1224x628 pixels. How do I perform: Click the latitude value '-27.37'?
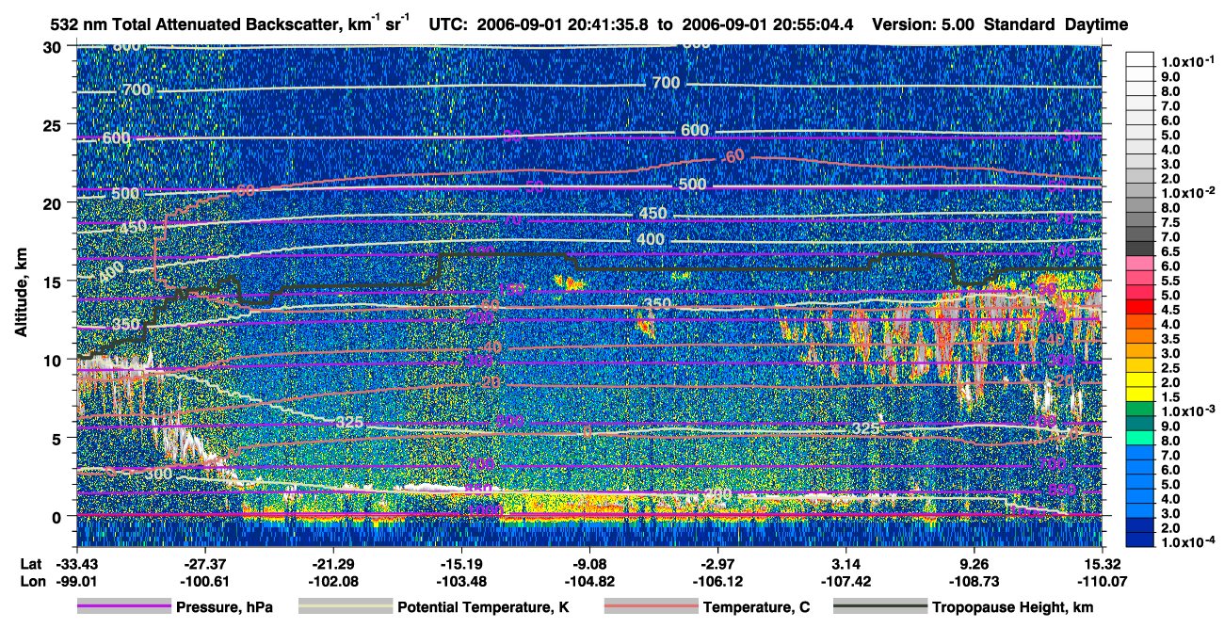pyautogui.click(x=204, y=562)
